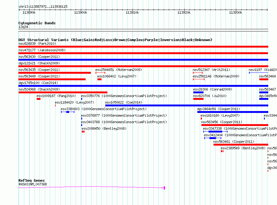This screenshot has height=205, width=277.
Task: Click the esv1184420 (Levy2007) label
Action: (74, 102)
